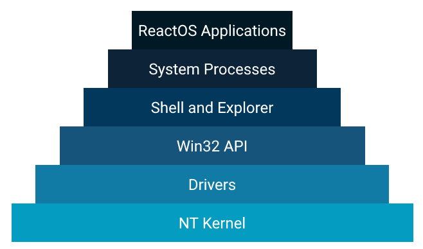Click the 'NT' text in bottom layer
Screen dimensions: 423x249
click(x=188, y=223)
